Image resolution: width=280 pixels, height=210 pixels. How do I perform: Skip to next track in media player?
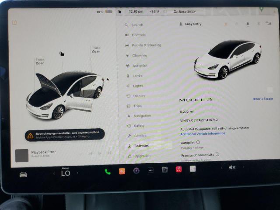click(x=109, y=153)
